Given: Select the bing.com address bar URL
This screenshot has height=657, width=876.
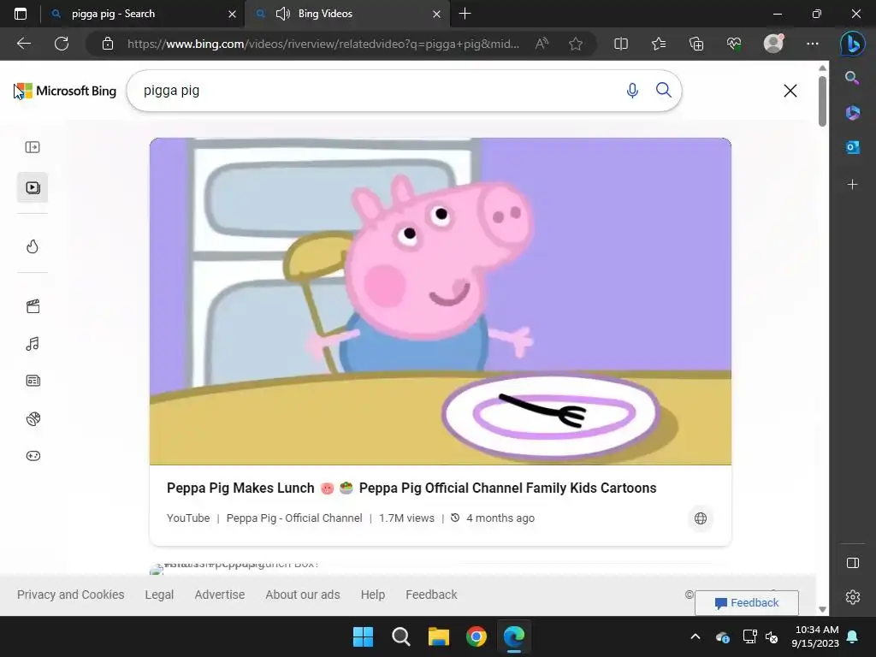Looking at the screenshot, I should pyautogui.click(x=323, y=44).
